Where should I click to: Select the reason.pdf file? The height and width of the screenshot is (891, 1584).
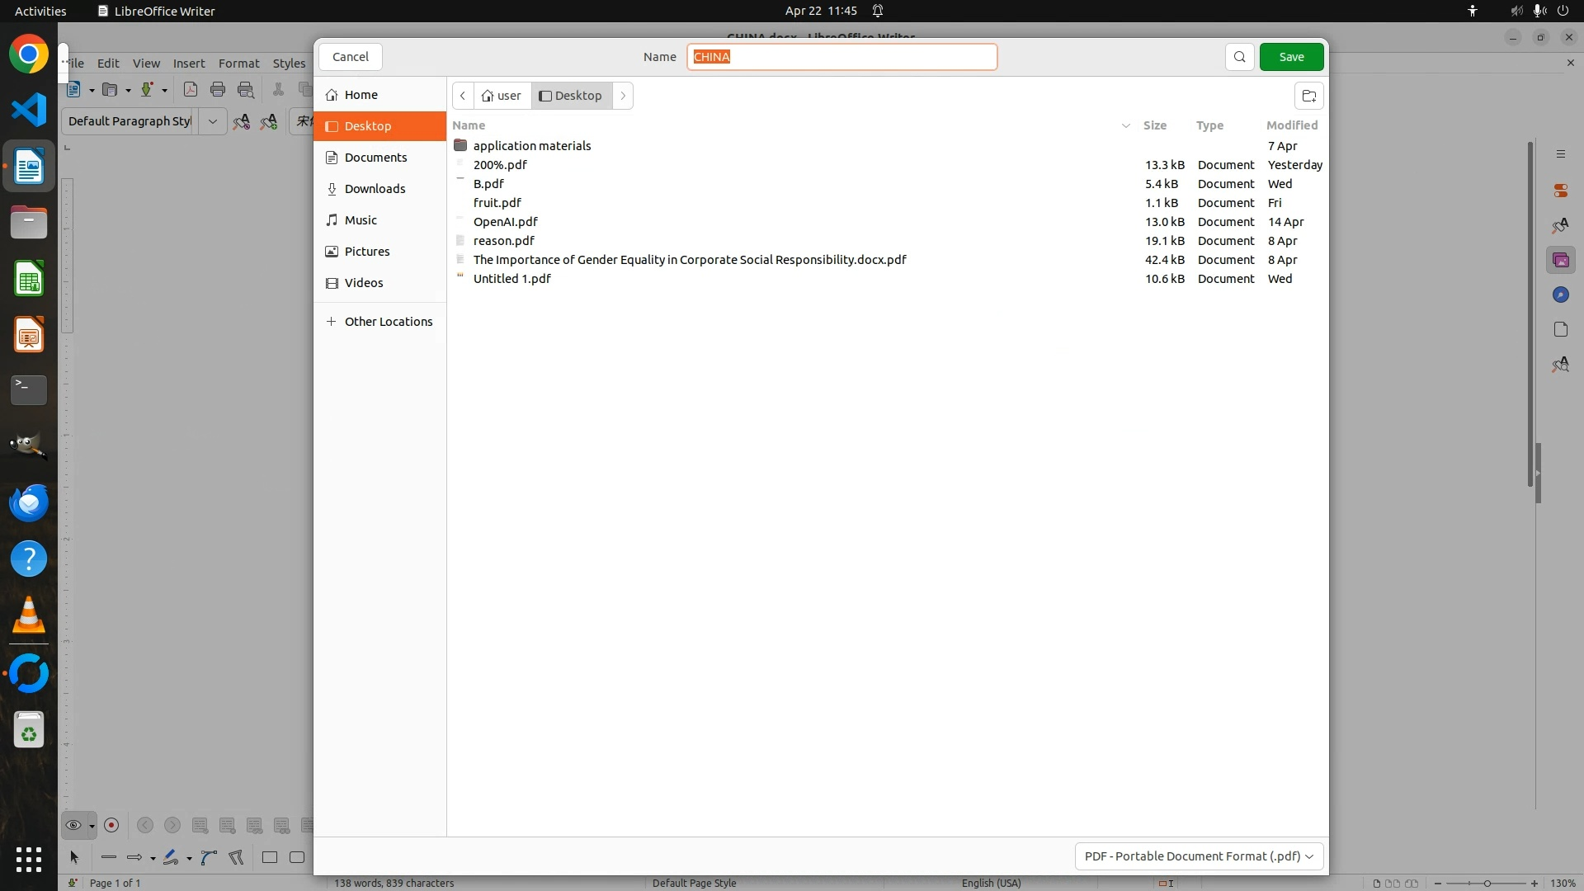tap(503, 241)
